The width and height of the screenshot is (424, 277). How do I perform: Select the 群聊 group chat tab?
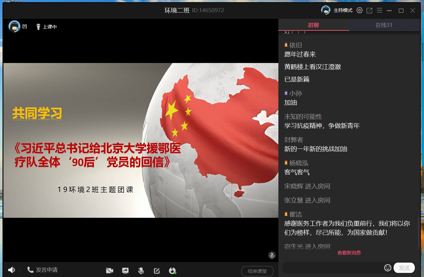(313, 25)
